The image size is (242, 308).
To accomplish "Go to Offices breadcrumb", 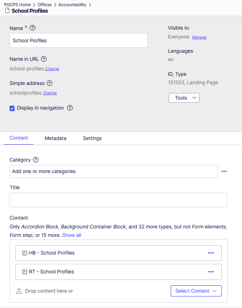I will [44, 5].
